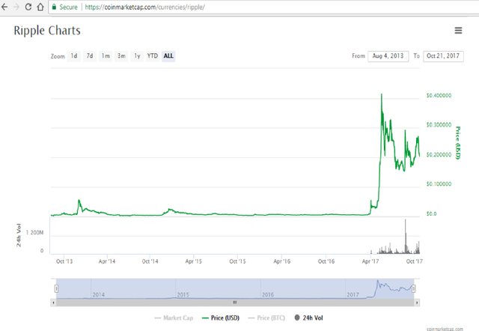
Task: Click the navigator scrollbar thumb
Action: coord(235,303)
